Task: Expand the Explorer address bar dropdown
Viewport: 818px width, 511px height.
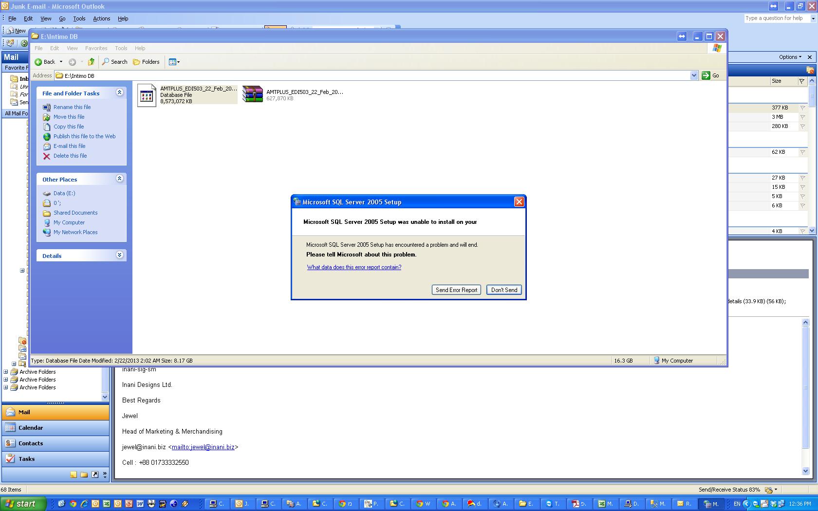Action: pyautogui.click(x=694, y=75)
